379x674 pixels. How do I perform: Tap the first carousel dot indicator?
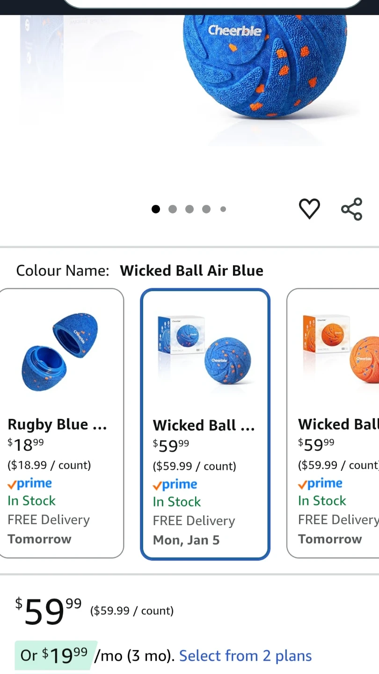(x=156, y=209)
